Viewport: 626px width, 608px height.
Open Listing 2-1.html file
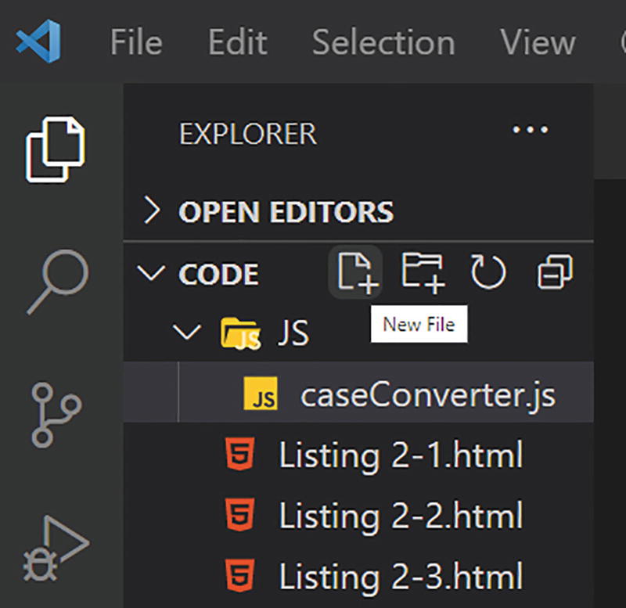coord(400,455)
